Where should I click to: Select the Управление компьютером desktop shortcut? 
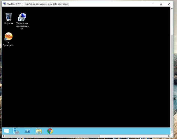tap(22, 21)
